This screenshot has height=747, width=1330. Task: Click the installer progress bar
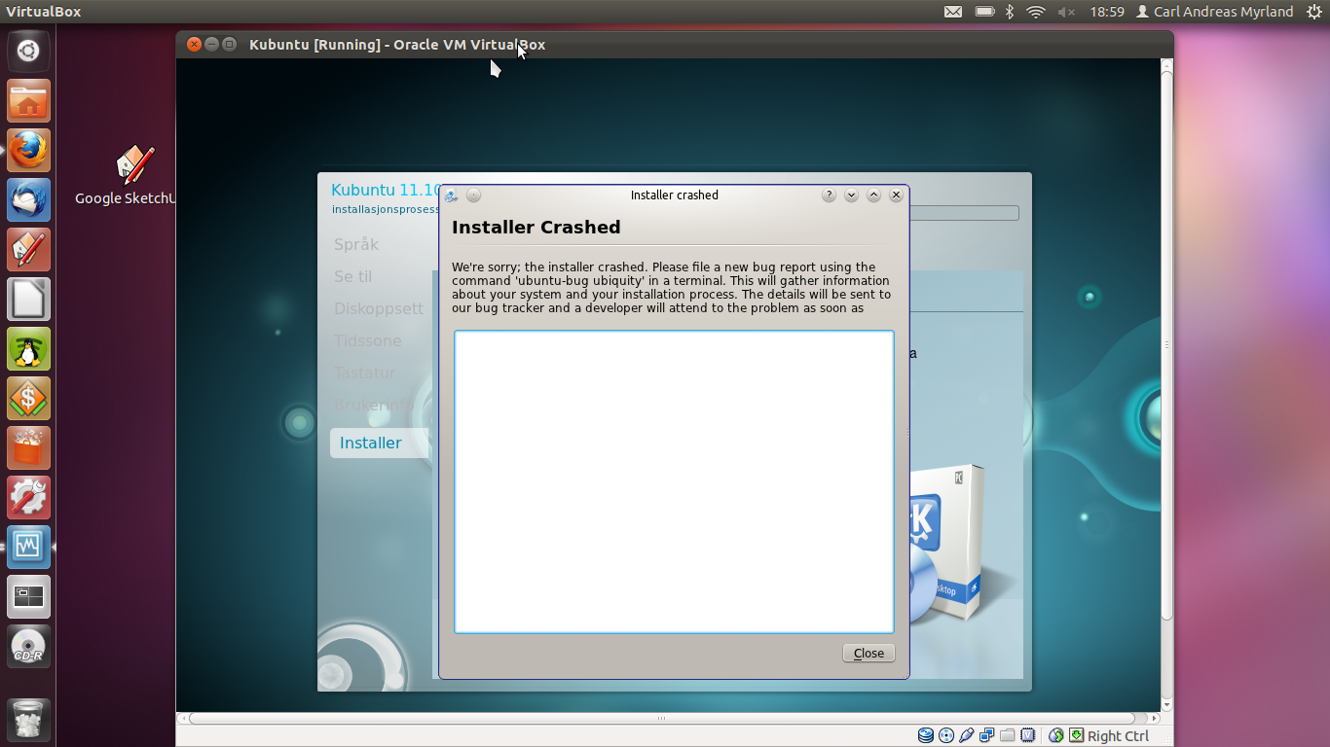click(x=964, y=213)
